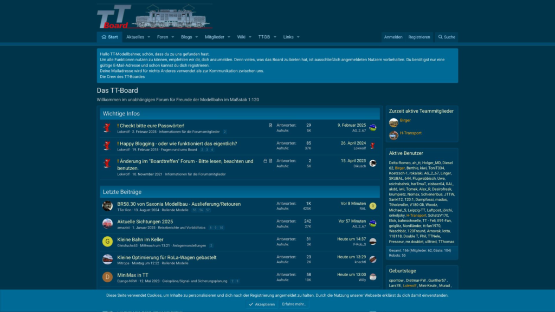Click amazist avatar beside Aktuelle Sichtungen

(x=107, y=224)
